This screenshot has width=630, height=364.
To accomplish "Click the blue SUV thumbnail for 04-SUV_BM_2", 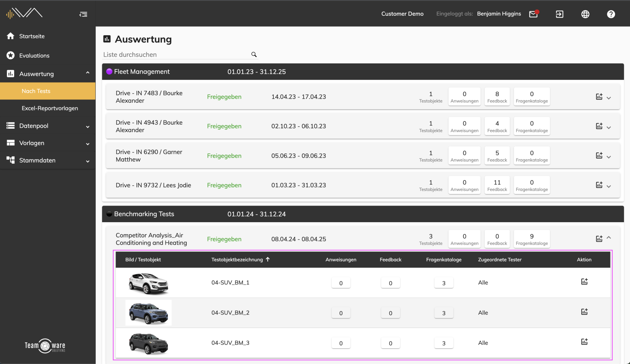I will (x=148, y=313).
